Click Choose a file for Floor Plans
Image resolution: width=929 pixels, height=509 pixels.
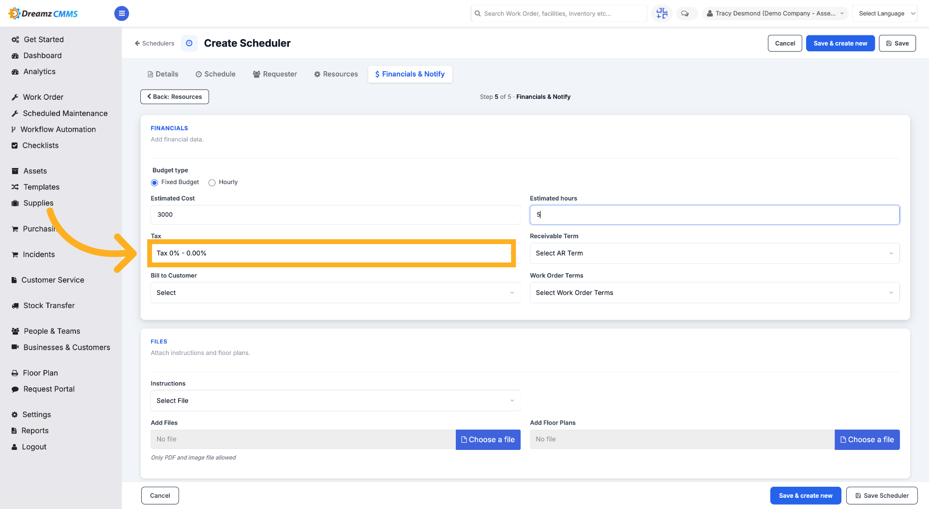(x=867, y=439)
